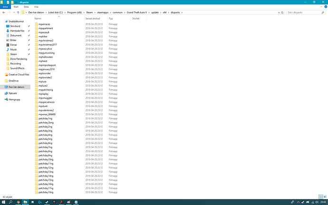The image size is (328, 205).
Task: Navigate to 'Den här datorn' in breadcrumb
Action: 36,12
